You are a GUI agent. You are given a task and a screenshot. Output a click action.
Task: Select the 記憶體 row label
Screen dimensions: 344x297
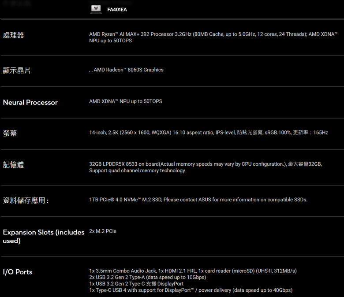click(x=13, y=165)
